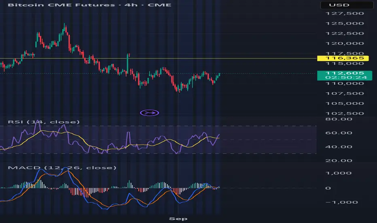
Task: Click the RSI 60.00 scale value
Action: 339,133
